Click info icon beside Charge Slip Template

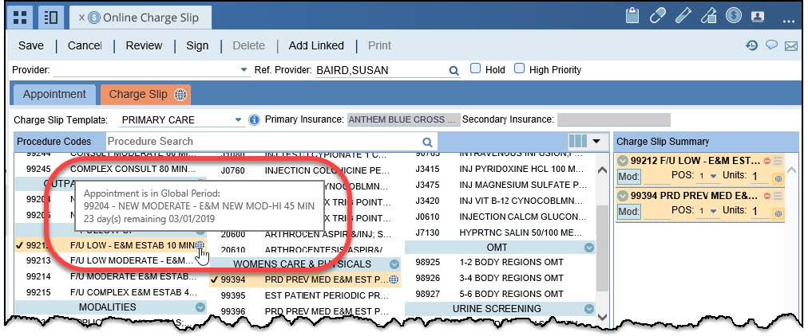click(x=254, y=119)
